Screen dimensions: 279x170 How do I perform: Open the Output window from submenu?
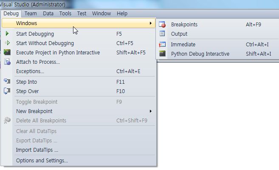pyautogui.click(x=218, y=34)
